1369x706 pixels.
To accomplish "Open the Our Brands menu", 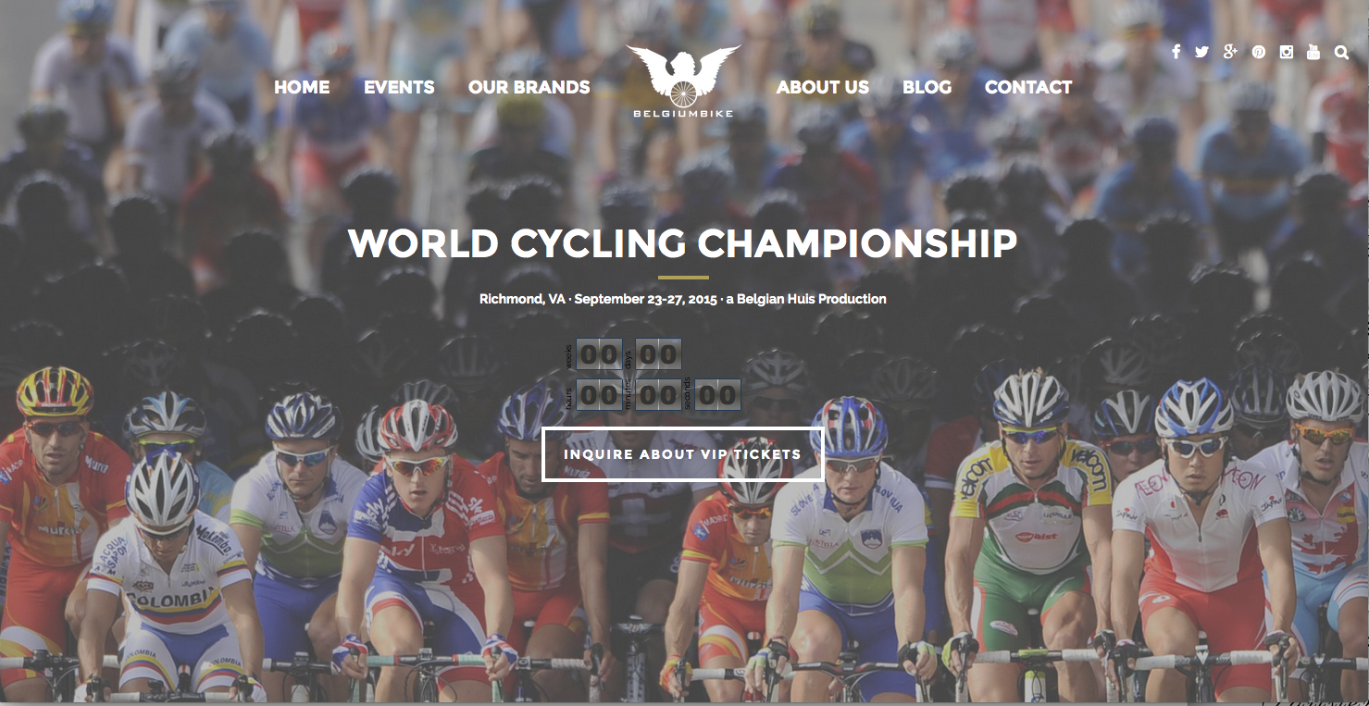I will (529, 87).
